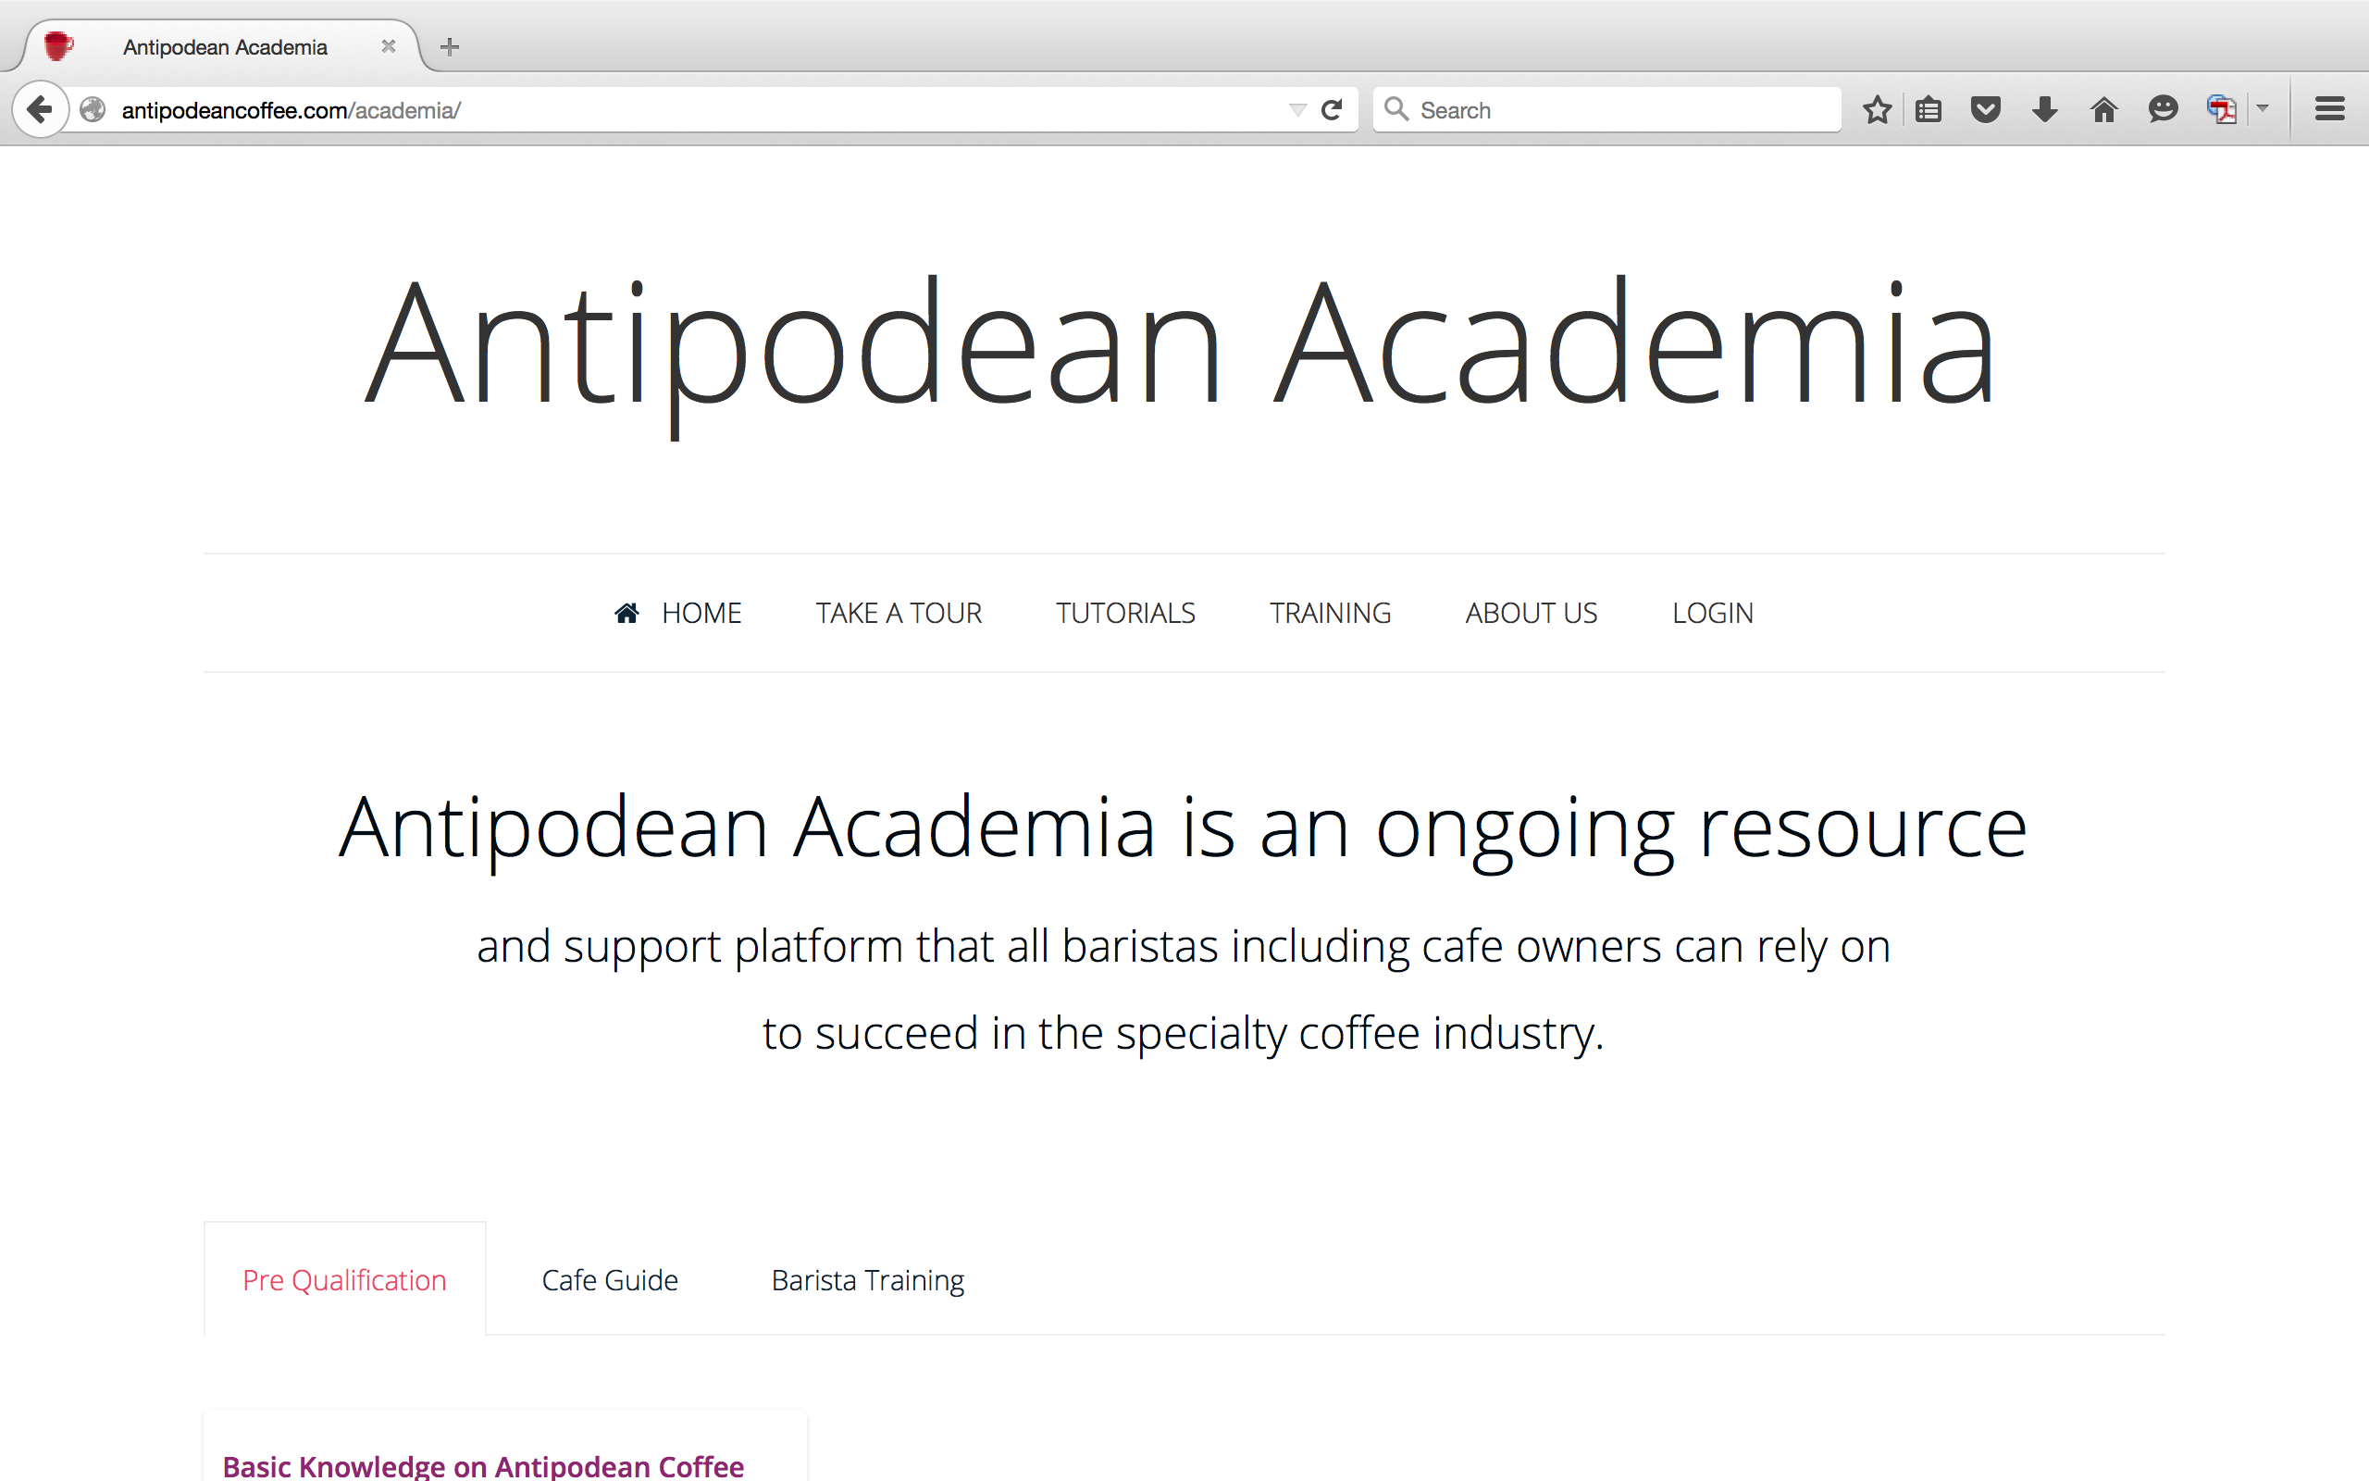Image resolution: width=2369 pixels, height=1481 pixels.
Task: Open the TUTORIALS navigation link
Action: [1124, 613]
